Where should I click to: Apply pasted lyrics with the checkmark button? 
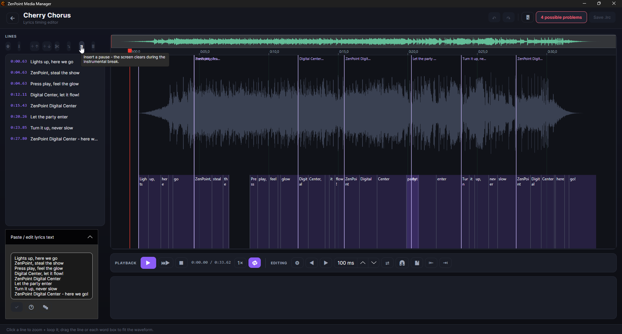(17, 307)
